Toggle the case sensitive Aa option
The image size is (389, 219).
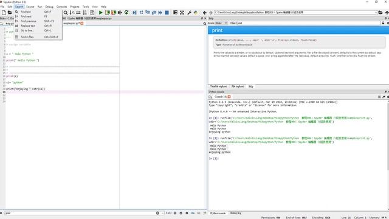tap(193, 213)
